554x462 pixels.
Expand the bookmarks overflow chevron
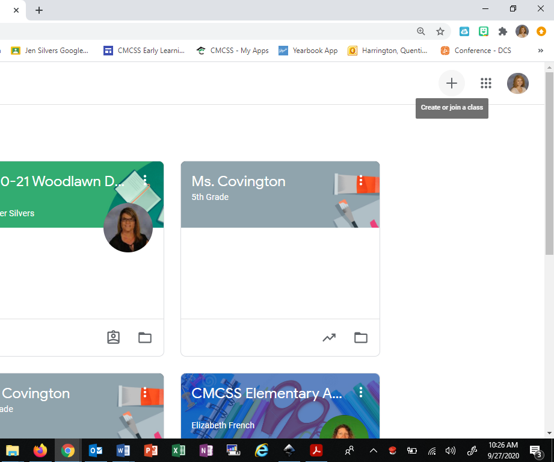pos(540,51)
